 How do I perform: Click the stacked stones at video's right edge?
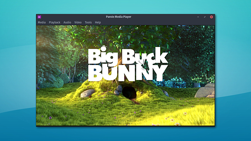point(205,91)
